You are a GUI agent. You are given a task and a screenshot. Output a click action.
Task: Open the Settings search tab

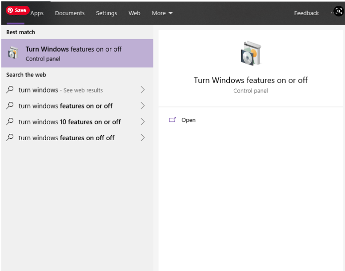point(106,13)
